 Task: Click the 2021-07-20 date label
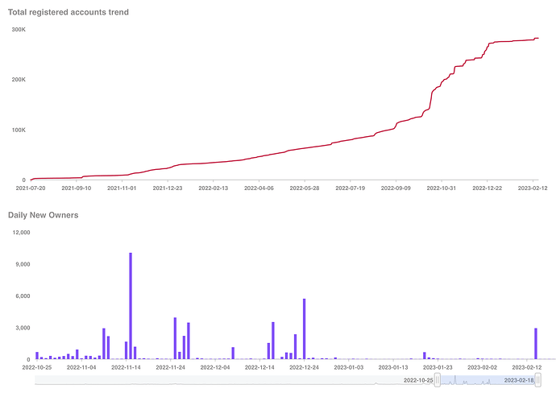pos(31,188)
